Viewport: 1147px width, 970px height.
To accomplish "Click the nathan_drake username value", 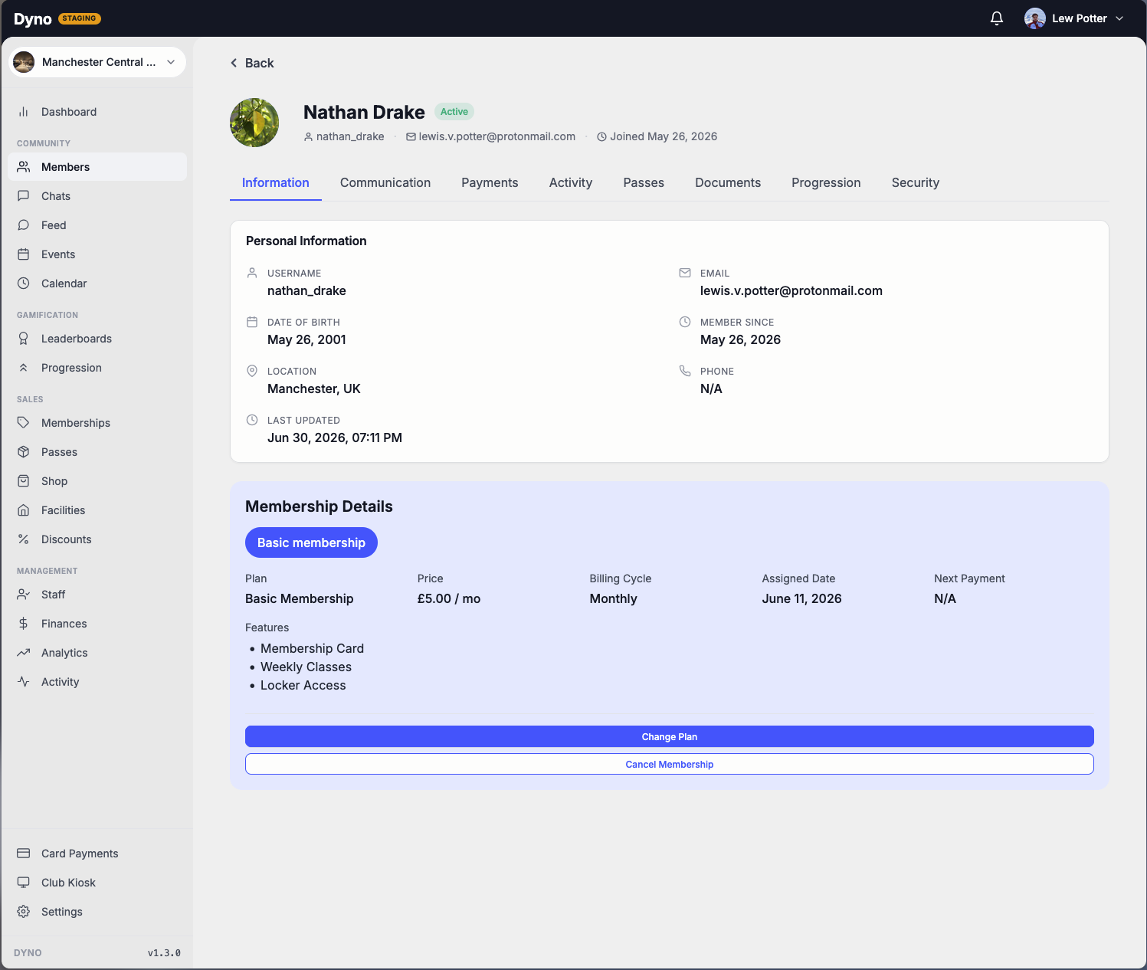I will (x=306, y=290).
